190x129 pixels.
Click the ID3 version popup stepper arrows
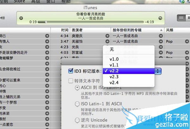pos(158,71)
